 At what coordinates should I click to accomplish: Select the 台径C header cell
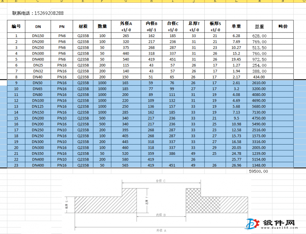pos(173,26)
